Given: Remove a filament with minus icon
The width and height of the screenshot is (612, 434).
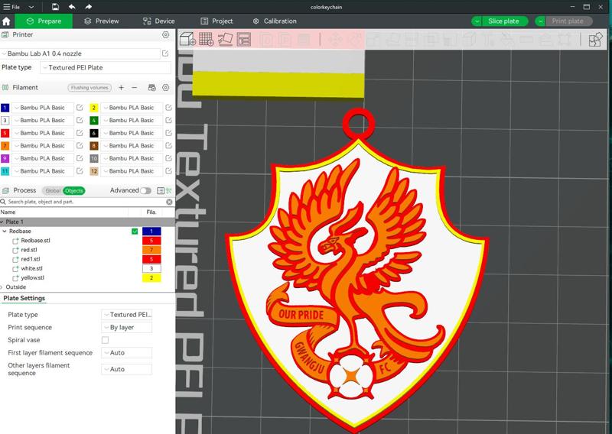Looking at the screenshot, I should click(135, 88).
